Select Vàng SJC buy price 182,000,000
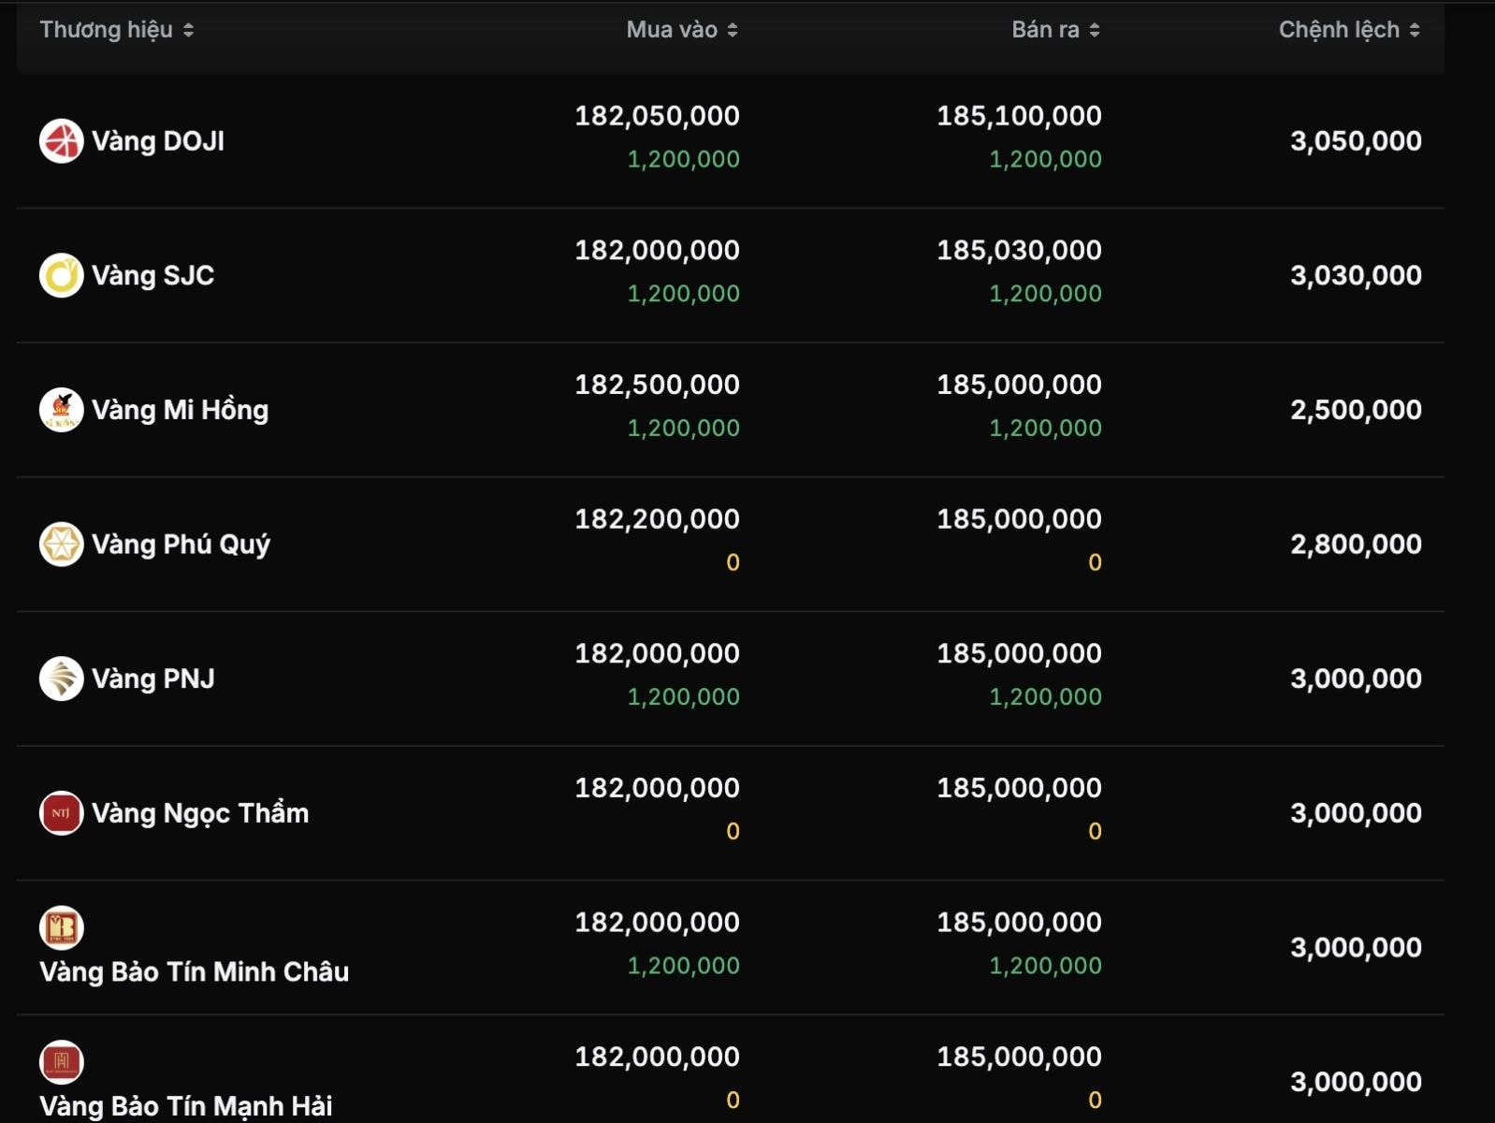This screenshot has width=1495, height=1123. (x=657, y=251)
